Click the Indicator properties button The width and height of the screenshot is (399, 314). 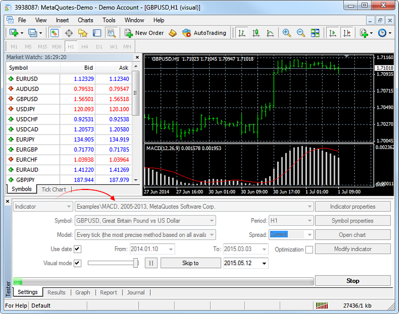pos(353,206)
